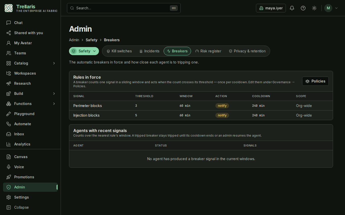The width and height of the screenshot is (345, 215).
Task: Open Promotions page
Action: click(30, 177)
